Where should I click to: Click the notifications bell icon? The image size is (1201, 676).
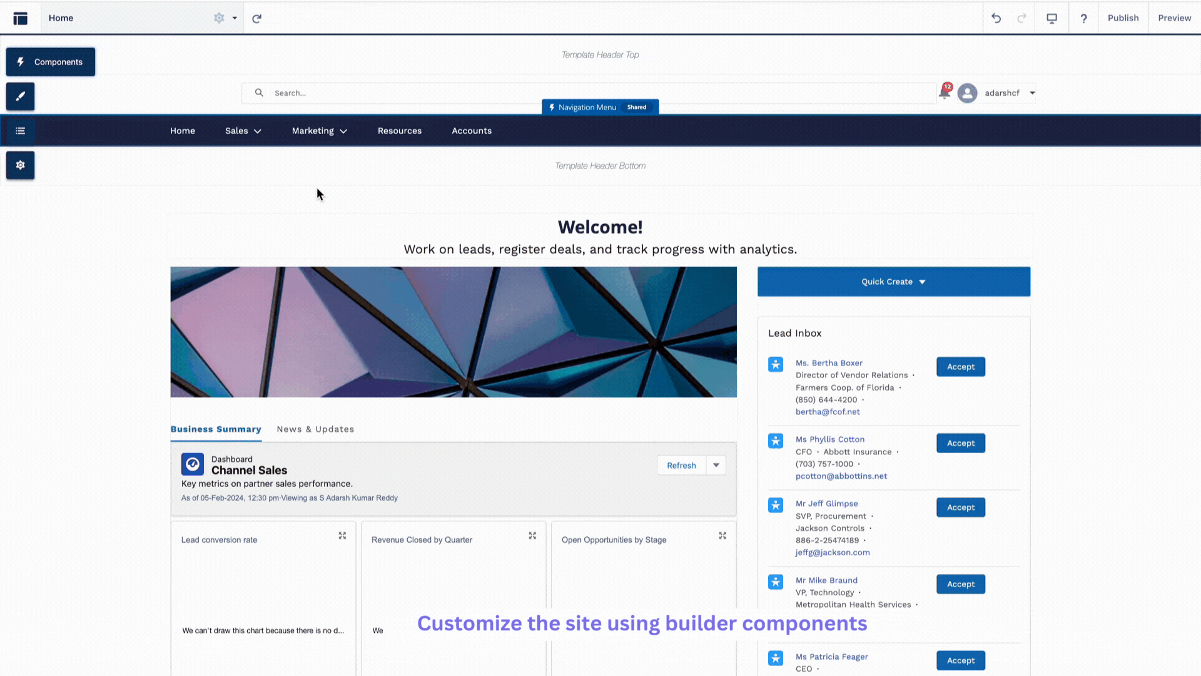point(944,93)
